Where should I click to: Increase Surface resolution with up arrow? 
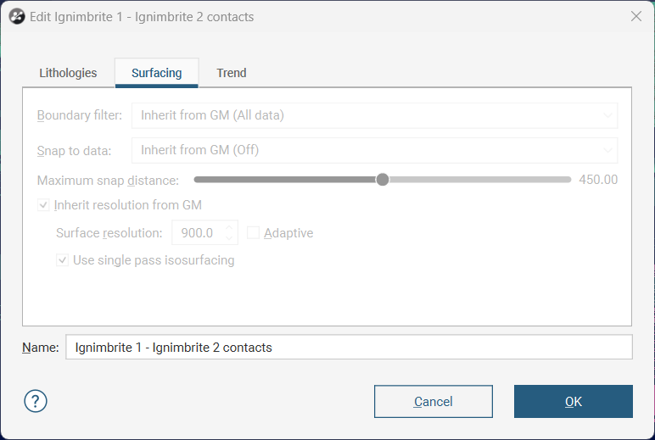229,227
